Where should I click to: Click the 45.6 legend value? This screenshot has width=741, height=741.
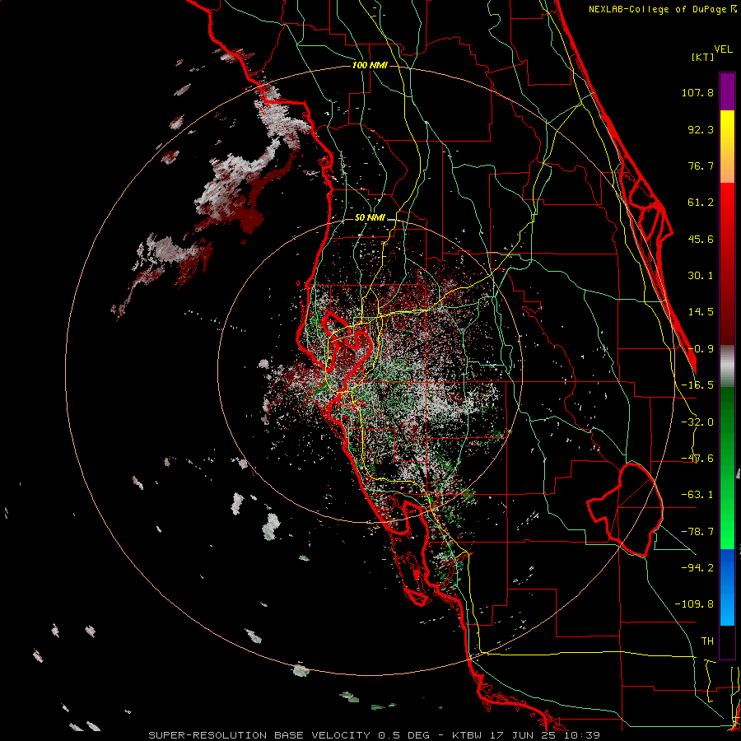(x=701, y=239)
